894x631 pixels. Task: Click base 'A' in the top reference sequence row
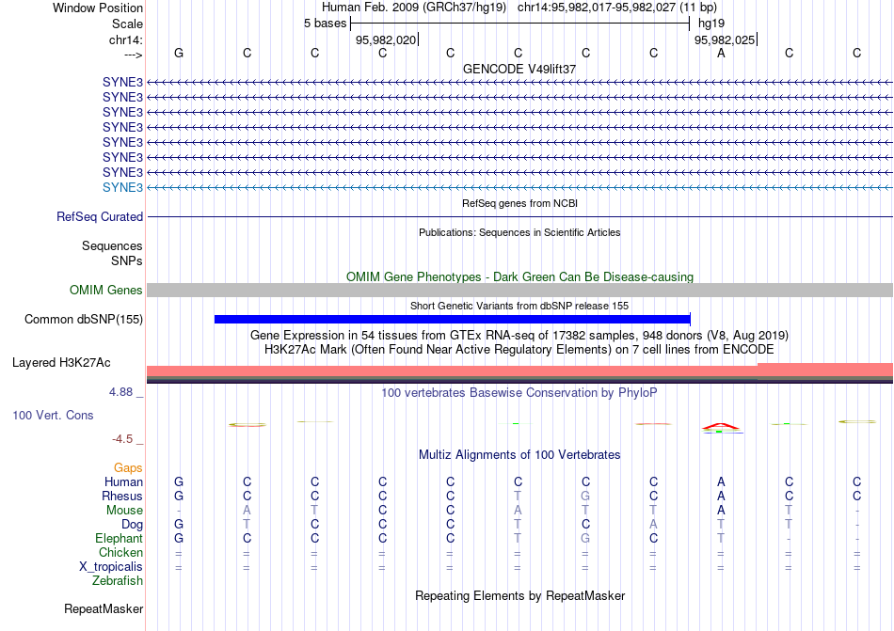pos(721,53)
